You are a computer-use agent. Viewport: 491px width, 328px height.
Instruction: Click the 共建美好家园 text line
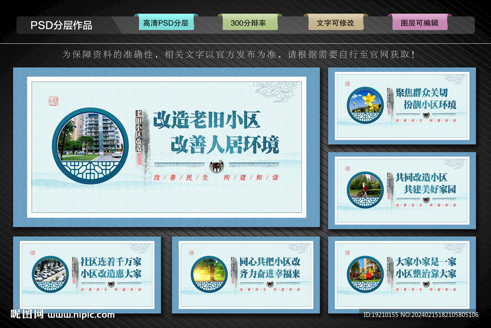coord(430,189)
